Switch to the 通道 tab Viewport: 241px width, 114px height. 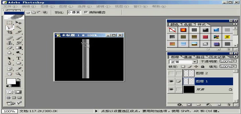[x=188, y=57]
